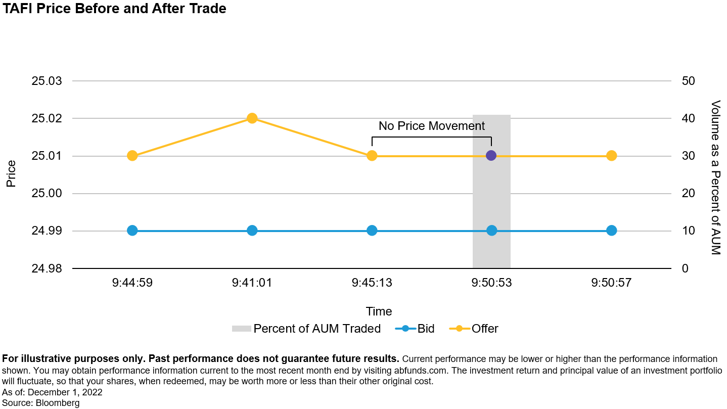727x409 pixels.
Task: Click the No Price Movement annotation
Action: (x=432, y=126)
